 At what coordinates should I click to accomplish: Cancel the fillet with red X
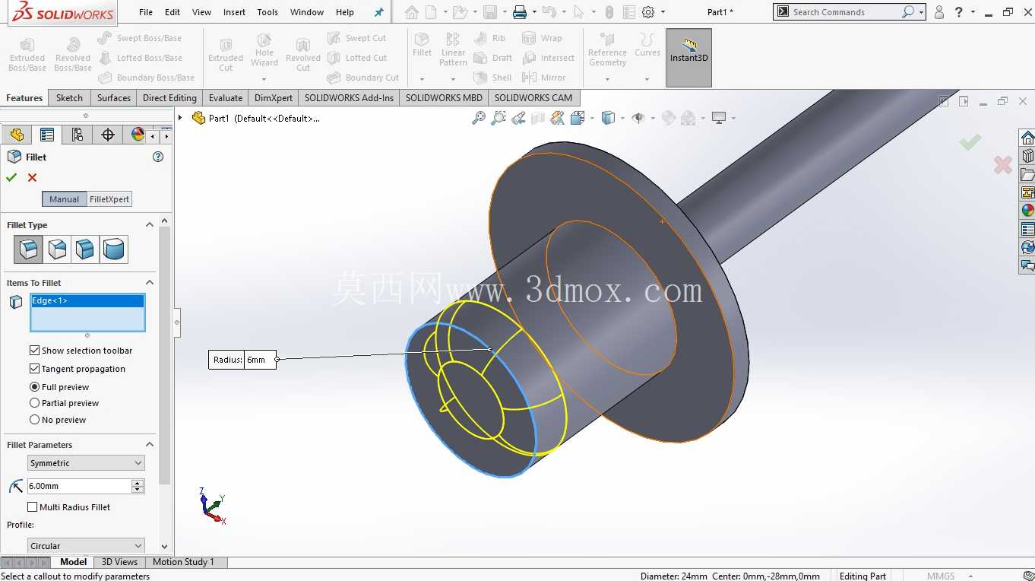click(32, 177)
